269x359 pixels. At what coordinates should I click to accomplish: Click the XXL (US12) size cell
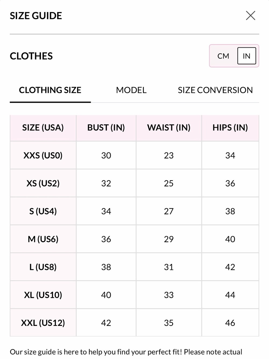(43, 323)
